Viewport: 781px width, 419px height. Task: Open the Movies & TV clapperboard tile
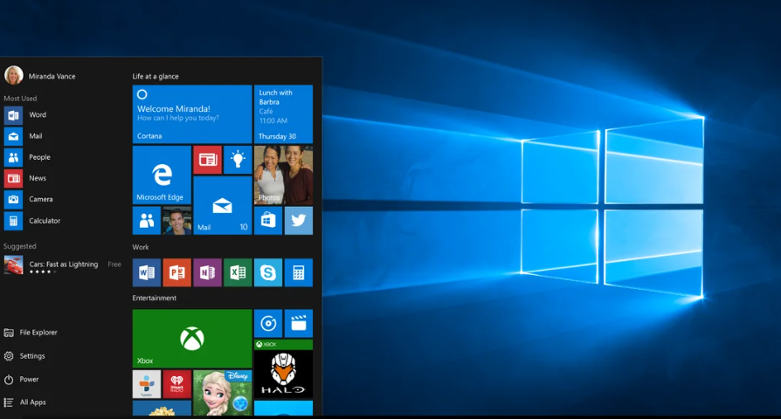tap(299, 324)
